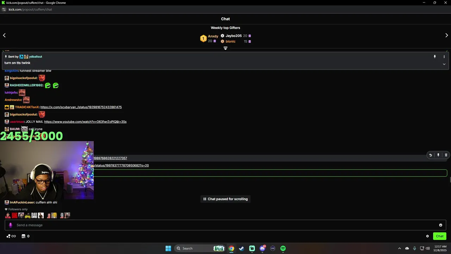This screenshot has height=254, width=451.
Task: Click top gifter Anxdy's name
Action: 213,36
